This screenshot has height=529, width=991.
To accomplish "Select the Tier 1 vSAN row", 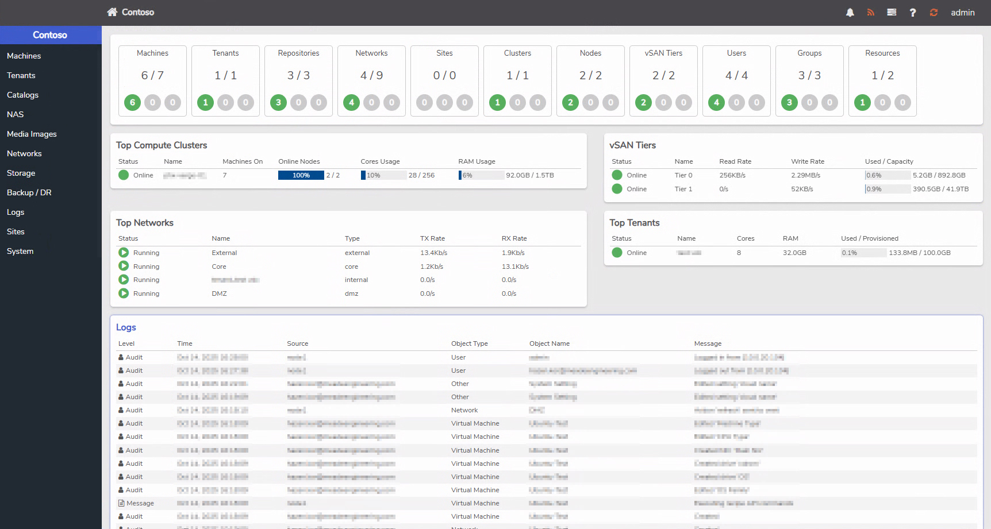I will coord(683,189).
